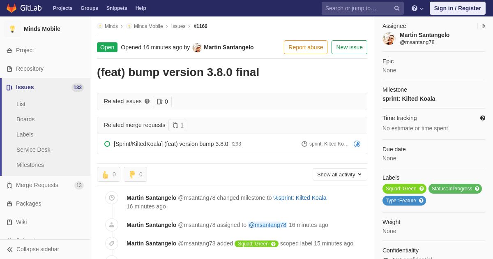Open the GitLab home logo

point(23,8)
